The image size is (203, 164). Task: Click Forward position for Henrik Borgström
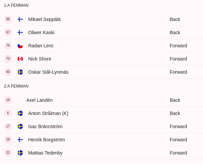(178, 140)
